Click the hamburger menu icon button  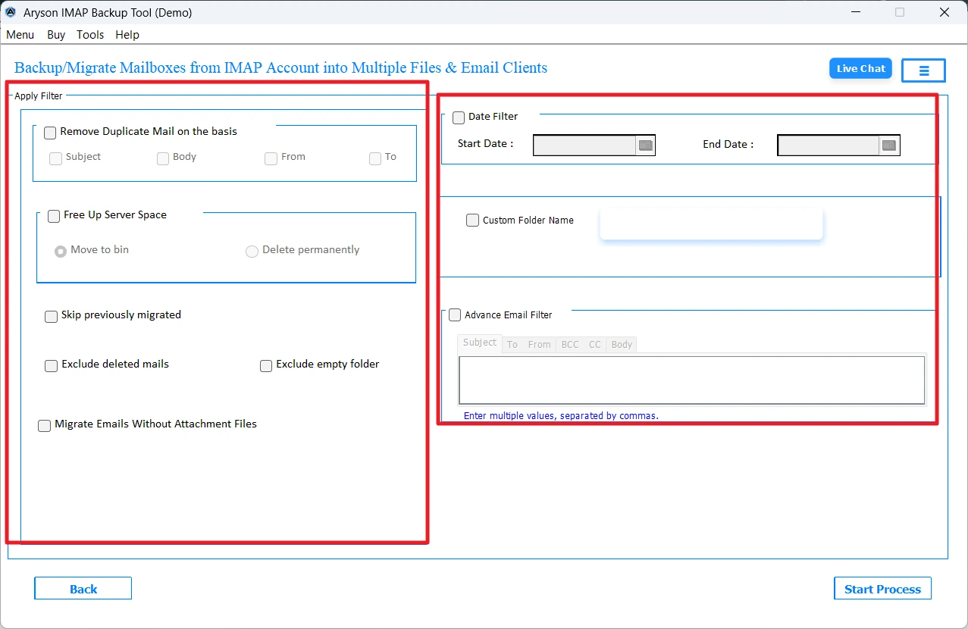click(x=923, y=70)
